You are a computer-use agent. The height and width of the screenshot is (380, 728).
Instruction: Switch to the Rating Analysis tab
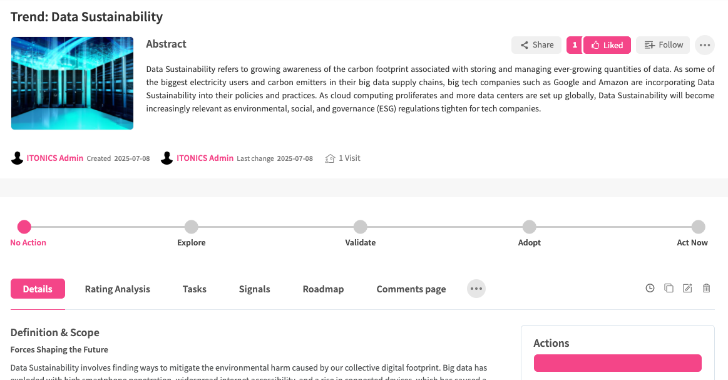tap(118, 289)
